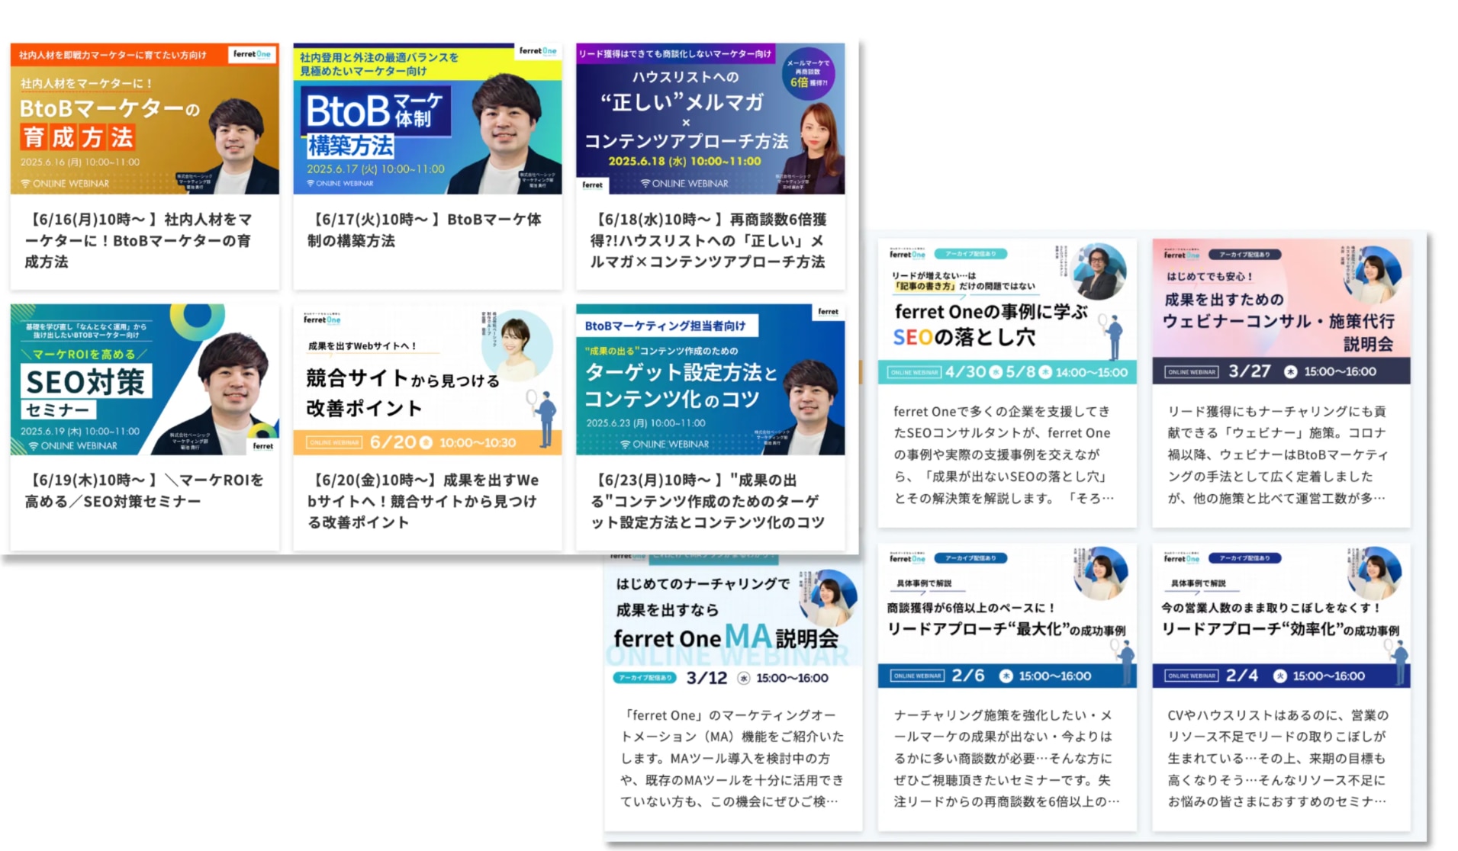The width and height of the screenshot is (1458, 851).
Task: Open the 競合サイトから見つける改善ポイント thumbnail
Action: pos(427,379)
